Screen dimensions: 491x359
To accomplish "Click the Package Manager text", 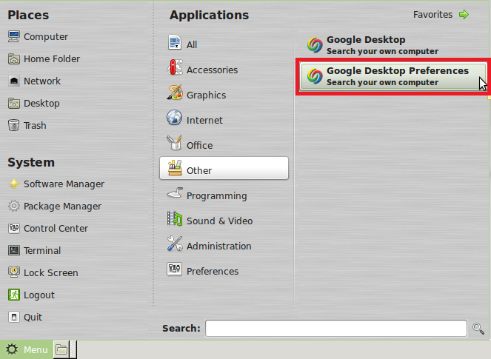I will click(x=62, y=207).
